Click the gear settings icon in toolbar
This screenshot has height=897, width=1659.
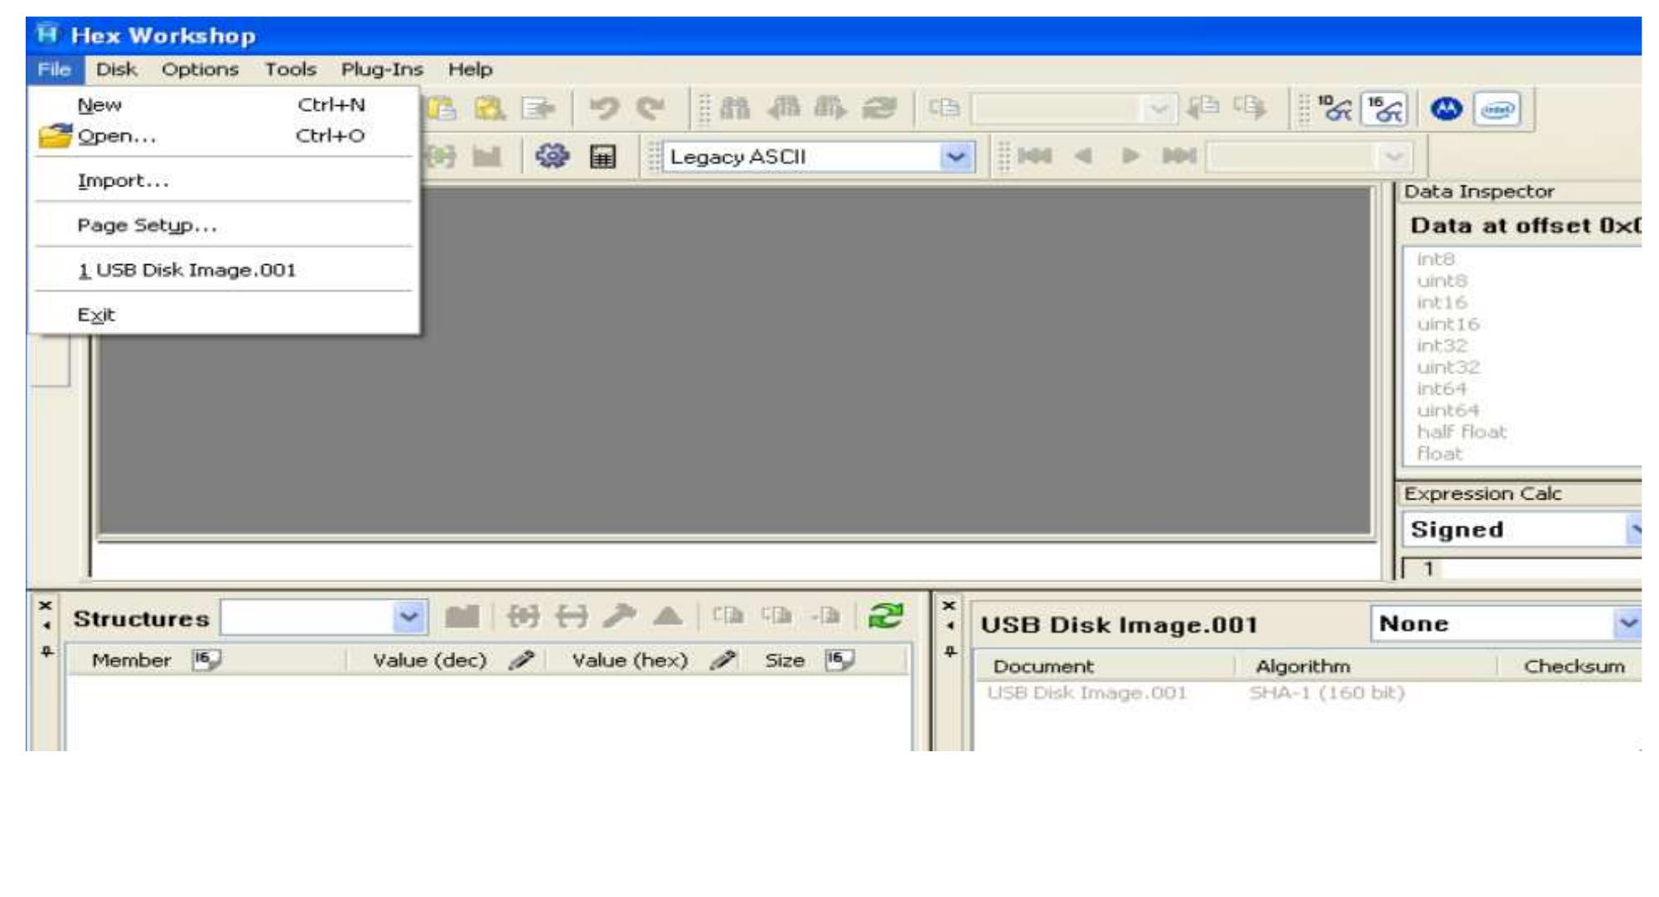(x=553, y=156)
